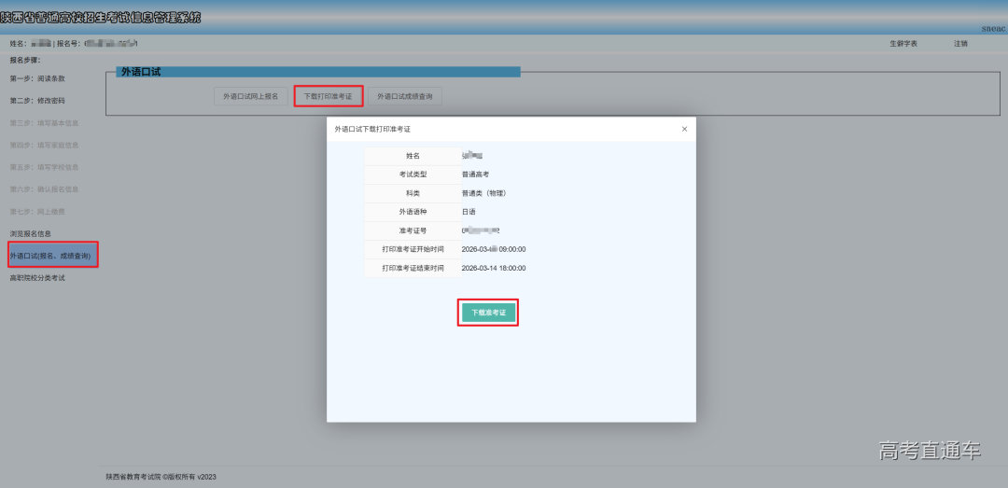Click the 外语语种 value 日语
This screenshot has width=1008, height=488.
469,212
